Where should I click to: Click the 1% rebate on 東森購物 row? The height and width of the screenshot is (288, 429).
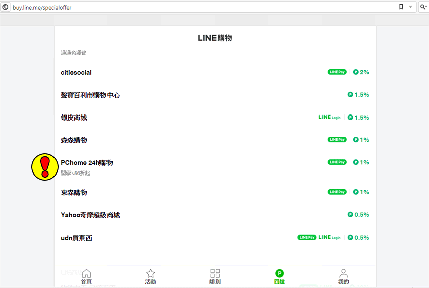coord(361,192)
